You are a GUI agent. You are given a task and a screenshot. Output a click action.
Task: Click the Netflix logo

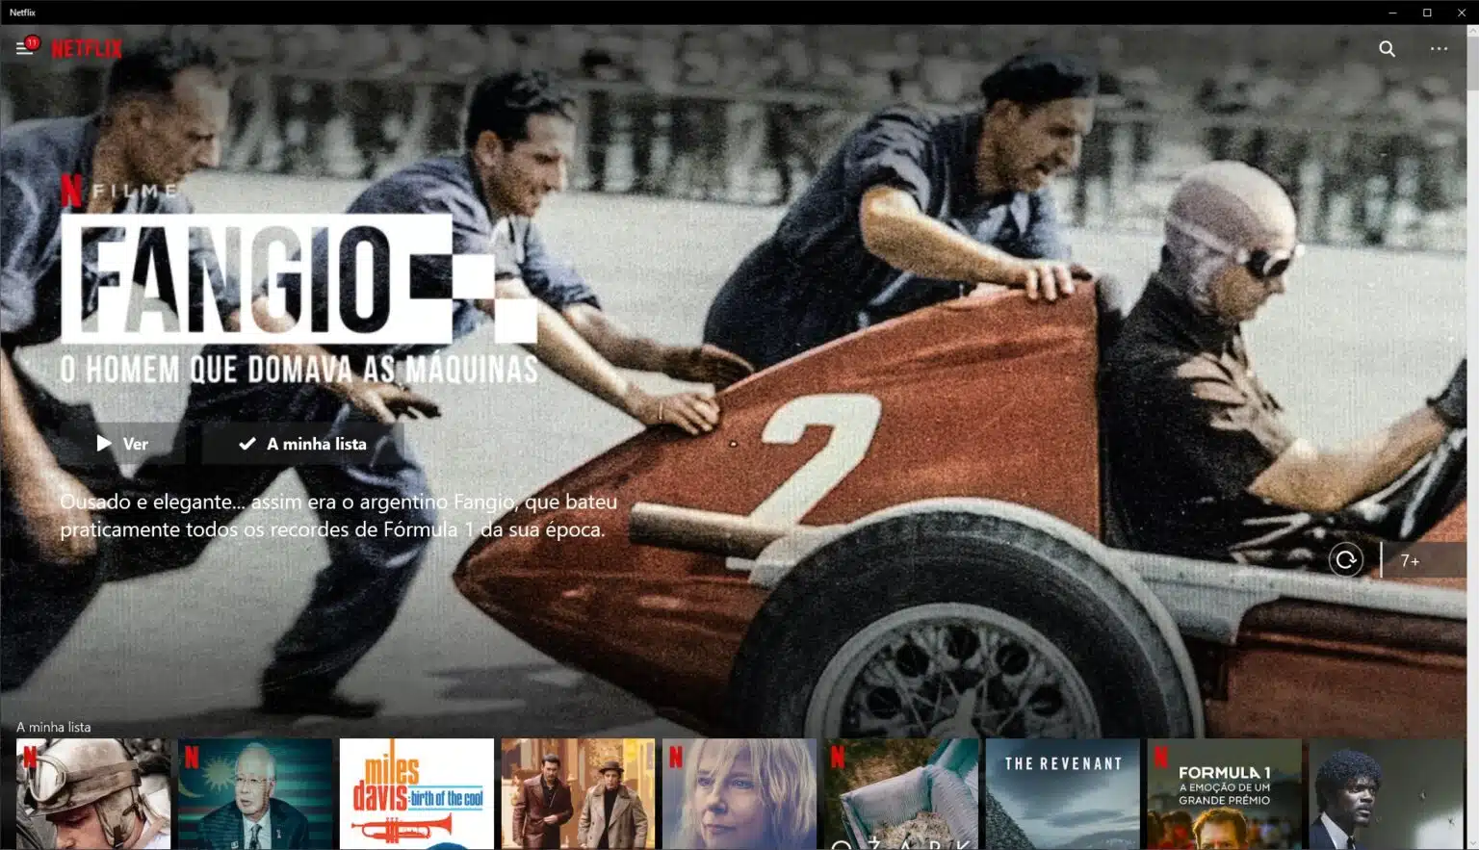87,48
